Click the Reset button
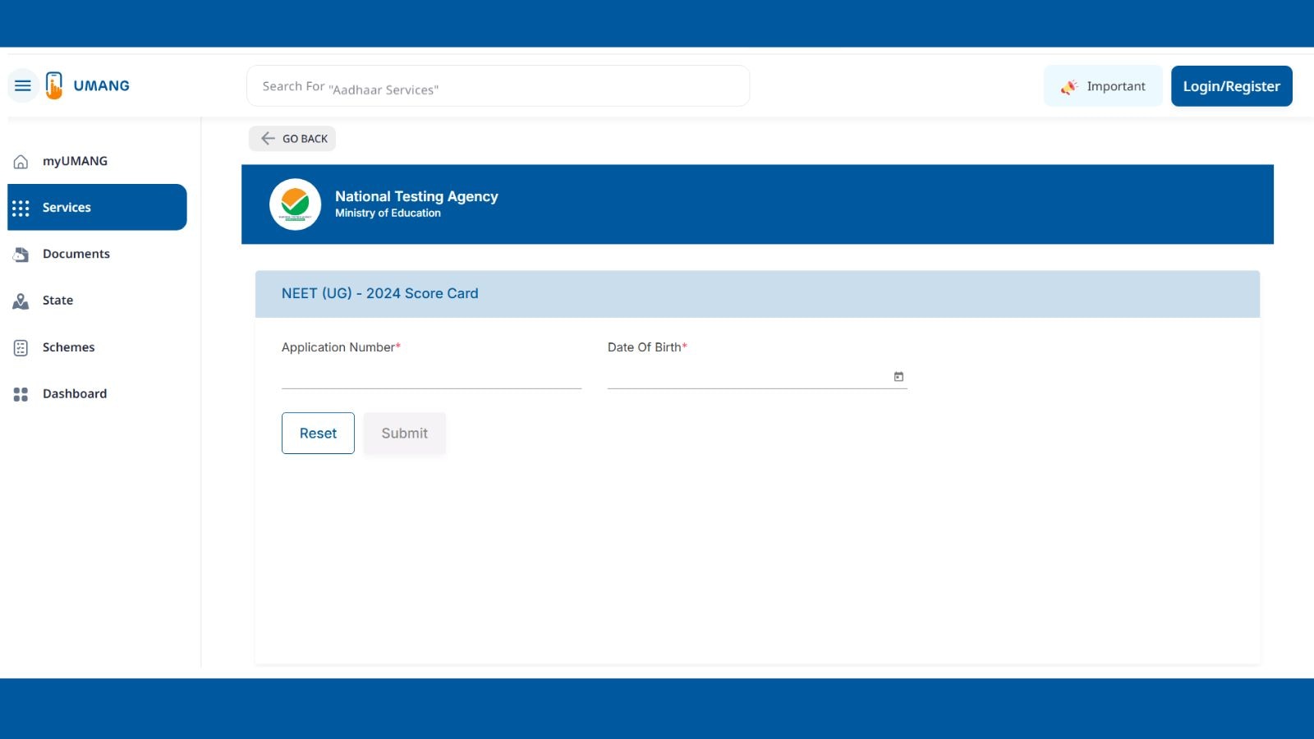 point(318,433)
